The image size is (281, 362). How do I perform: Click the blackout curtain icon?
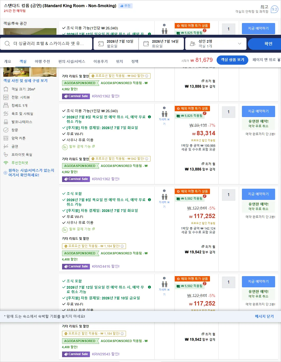pos(6,138)
